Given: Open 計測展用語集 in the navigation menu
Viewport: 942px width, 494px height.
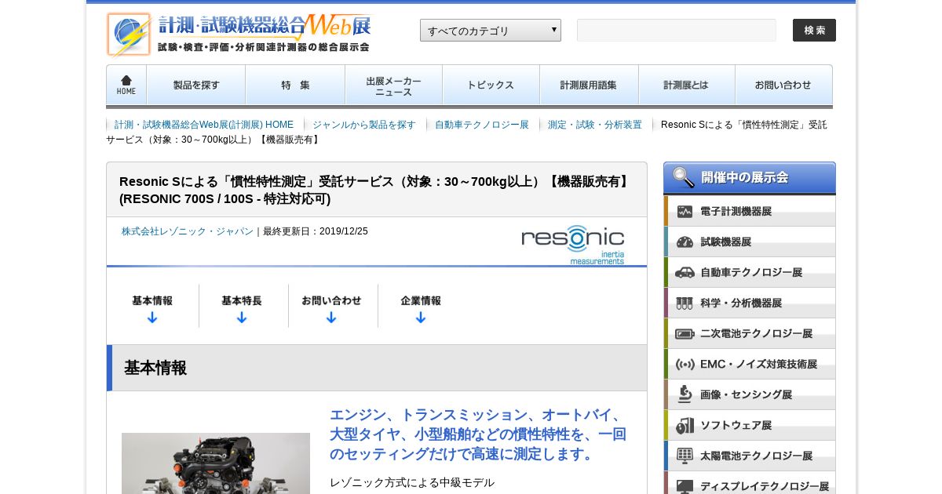Looking at the screenshot, I should [589, 85].
